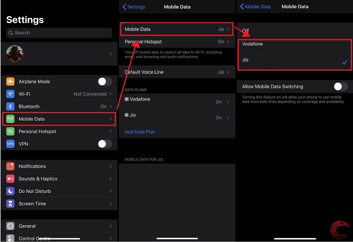Click the Notifications icon
The height and width of the screenshot is (242, 353).
tap(10, 166)
